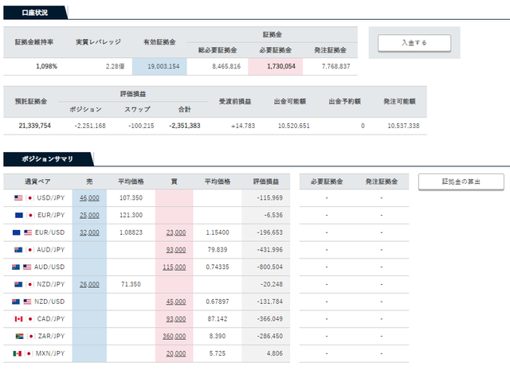This screenshot has height=370, width=510.
Task: Select the USD/JPY average price 107.350
Action: coord(131,198)
